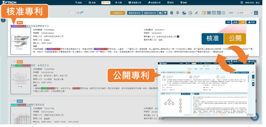Viewport: 266px width, 127px height.
Task: Toggle the A-Z sort order icon
Action: 256,13
